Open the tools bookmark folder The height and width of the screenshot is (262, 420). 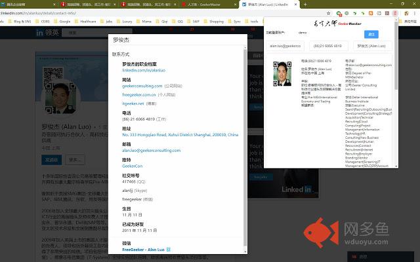pyautogui.click(x=251, y=22)
